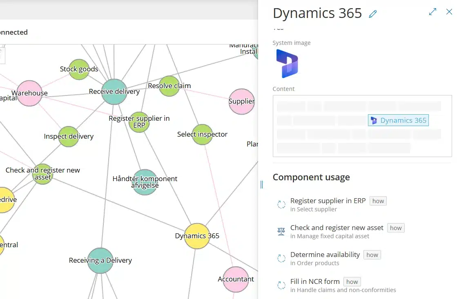Image resolution: width=457 pixels, height=299 pixels.
Task: Click 'in Select supplier' text
Action: [x=314, y=209]
